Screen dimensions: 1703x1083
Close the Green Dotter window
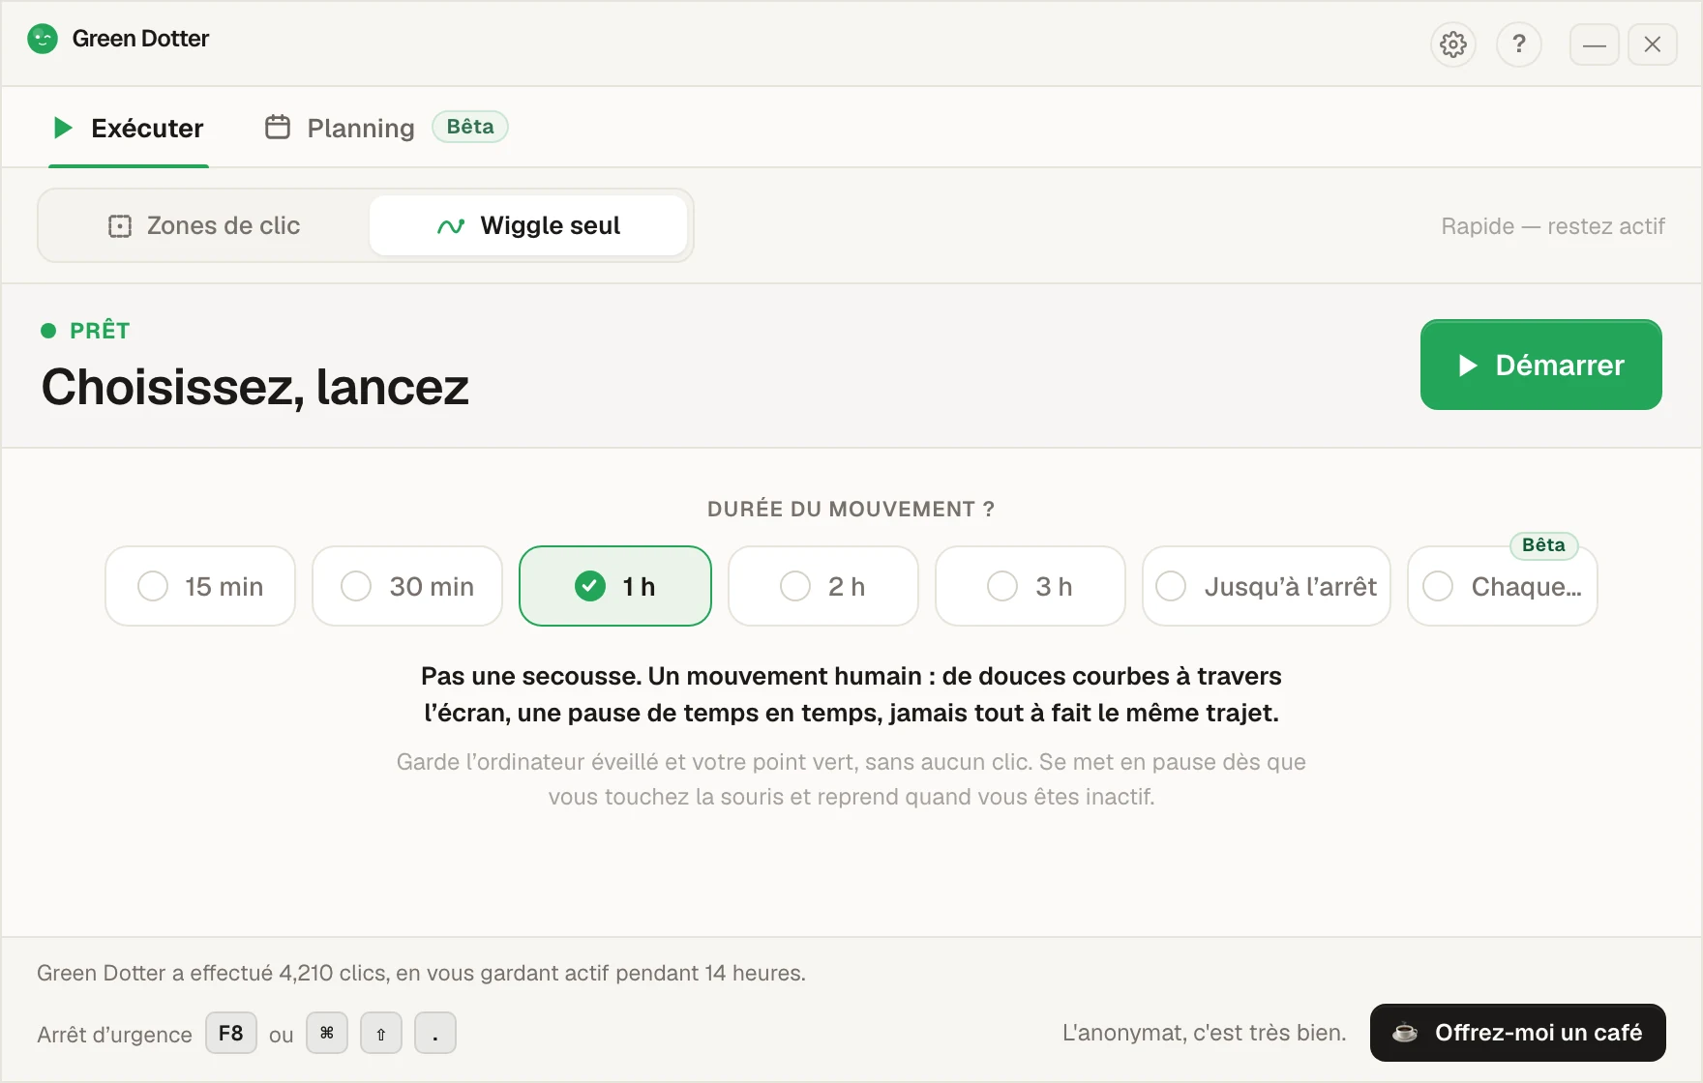pos(1652,44)
